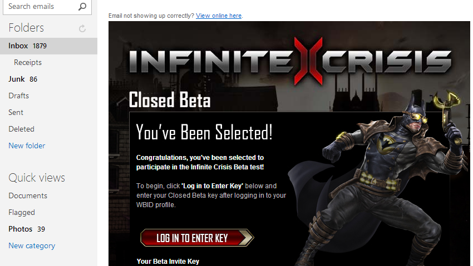Click the Search emails input field
473x266 pixels.
point(47,7)
